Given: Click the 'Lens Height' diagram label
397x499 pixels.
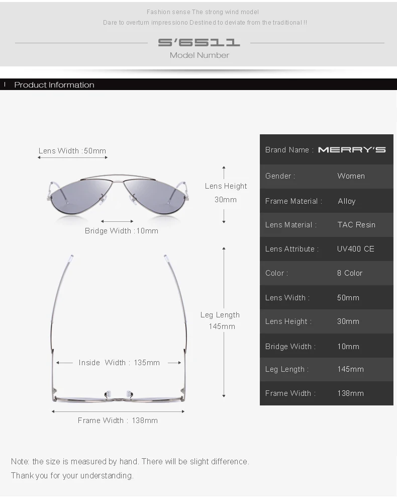Looking at the screenshot, I should [226, 186].
